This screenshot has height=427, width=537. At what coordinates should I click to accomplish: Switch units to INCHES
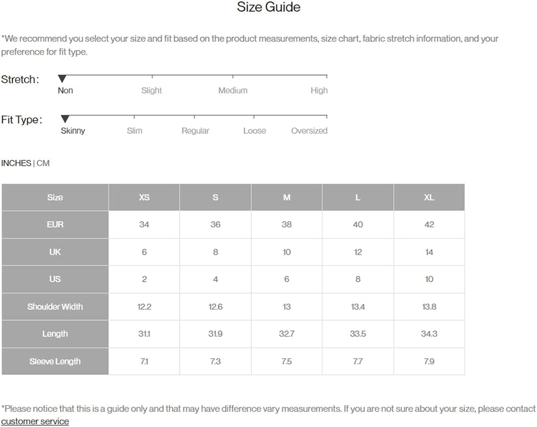click(16, 163)
